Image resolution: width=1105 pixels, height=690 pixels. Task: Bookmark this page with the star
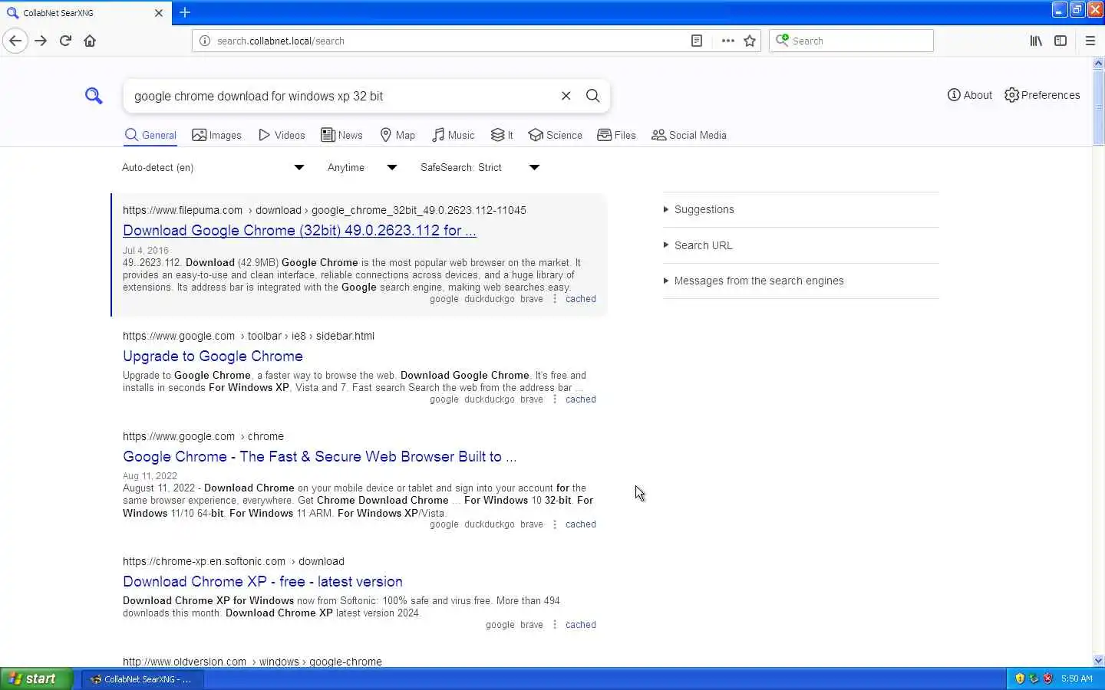coord(750,41)
